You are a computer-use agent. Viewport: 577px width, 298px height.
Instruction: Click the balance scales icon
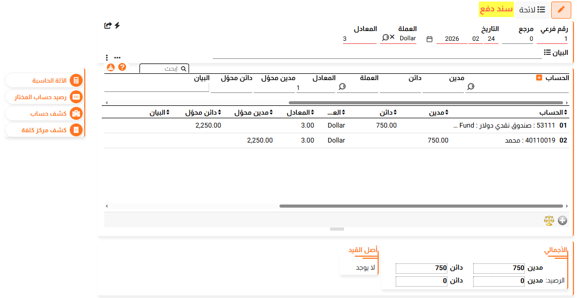[549, 221]
